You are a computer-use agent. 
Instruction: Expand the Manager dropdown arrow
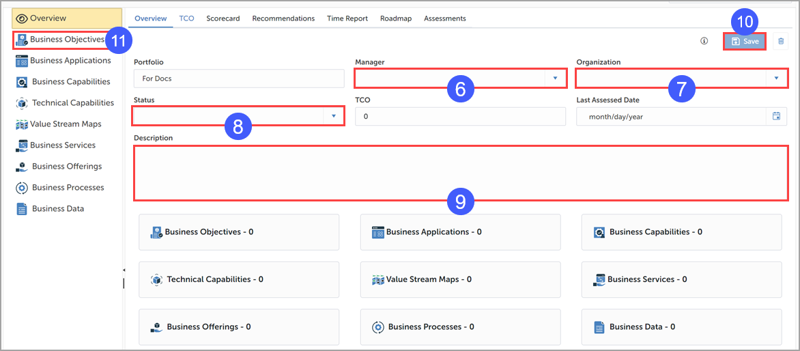tap(555, 79)
